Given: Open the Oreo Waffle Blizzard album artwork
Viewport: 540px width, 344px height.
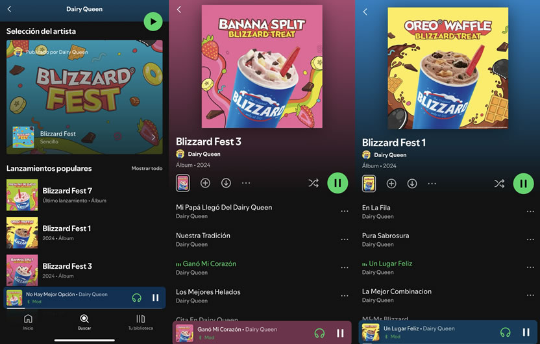Looking at the screenshot, I should [x=448, y=68].
